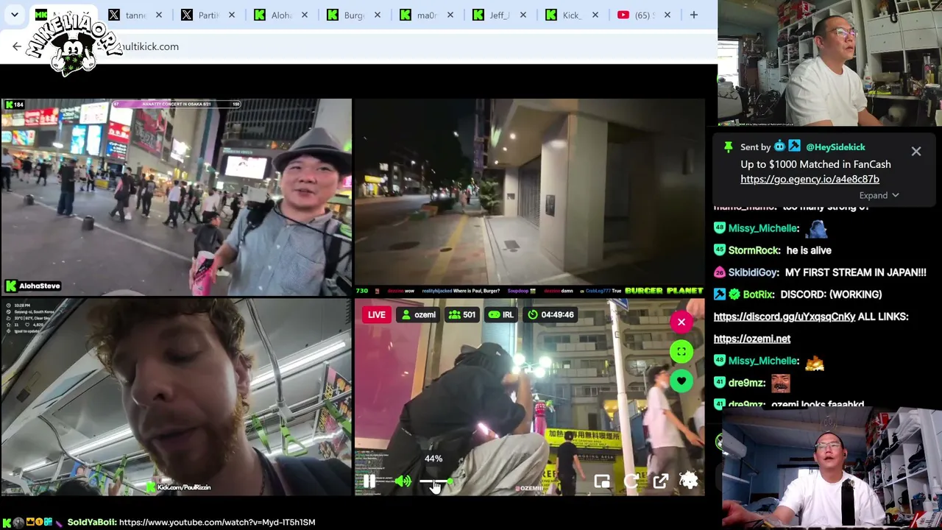Viewport: 942px width, 530px height.
Task: Reload the ozemi stream player
Action: (631, 481)
